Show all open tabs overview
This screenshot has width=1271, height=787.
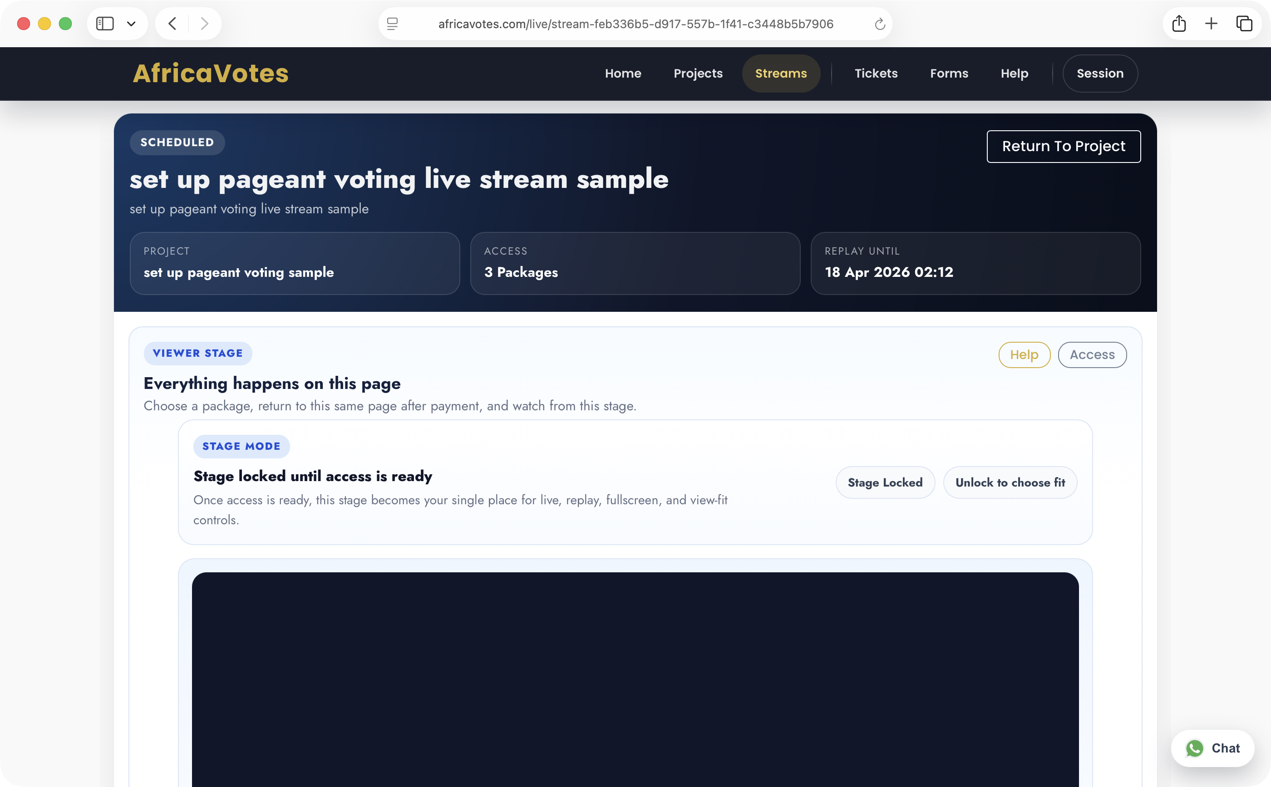[1244, 24]
